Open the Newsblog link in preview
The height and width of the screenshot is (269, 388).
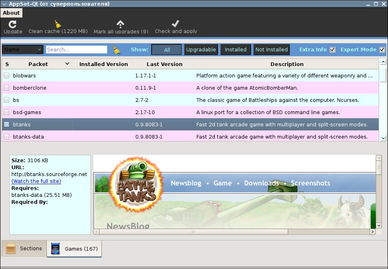pyautogui.click(x=186, y=183)
